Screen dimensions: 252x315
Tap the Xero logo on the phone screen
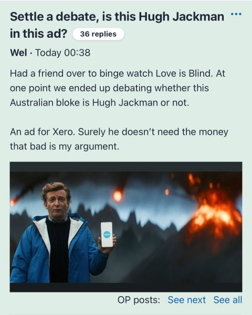pyautogui.click(x=107, y=235)
